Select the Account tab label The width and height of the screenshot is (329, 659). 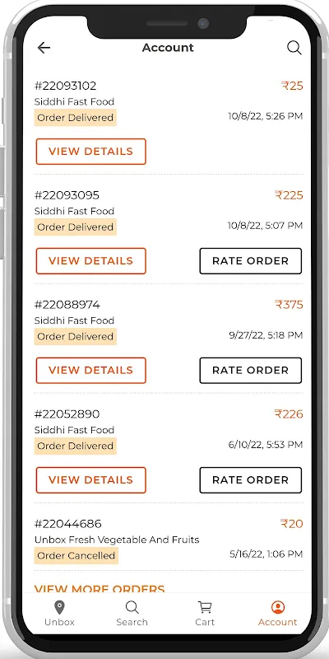pos(278,622)
